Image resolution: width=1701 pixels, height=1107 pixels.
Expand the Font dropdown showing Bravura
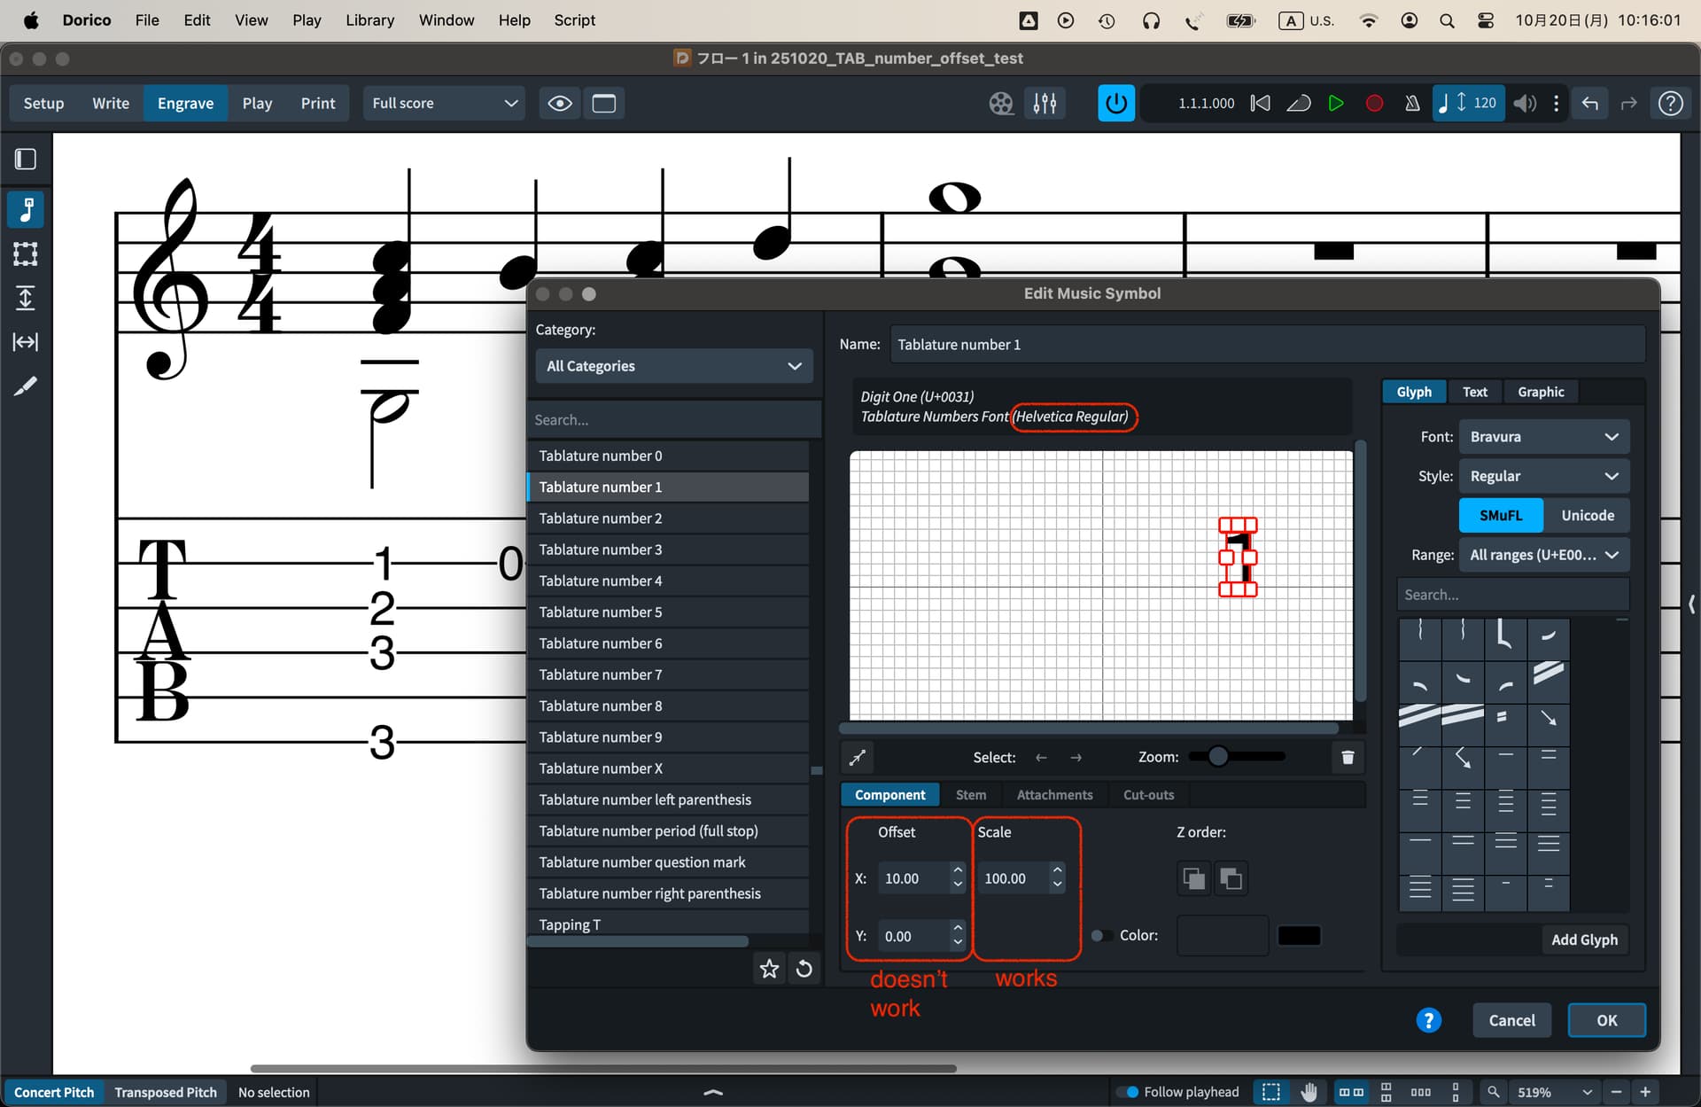pos(1542,437)
